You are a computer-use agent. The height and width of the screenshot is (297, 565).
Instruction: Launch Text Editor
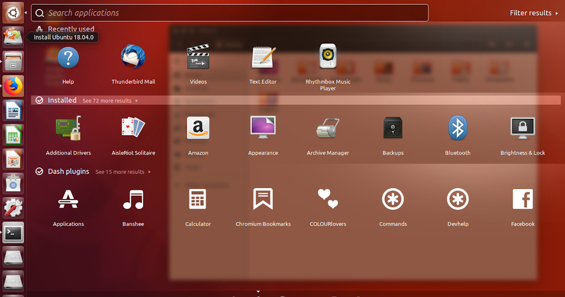tap(263, 58)
